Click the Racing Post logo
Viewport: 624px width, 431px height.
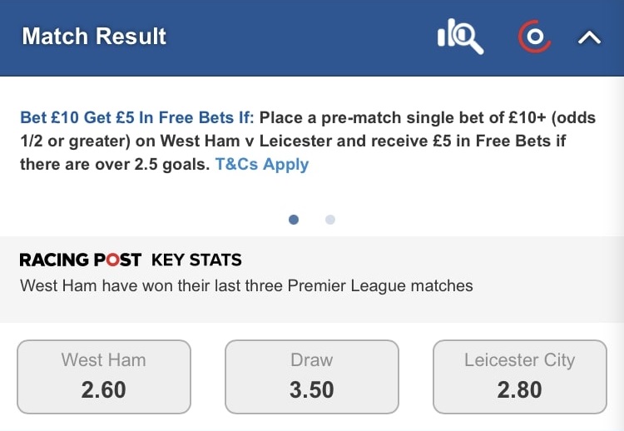tap(80, 260)
